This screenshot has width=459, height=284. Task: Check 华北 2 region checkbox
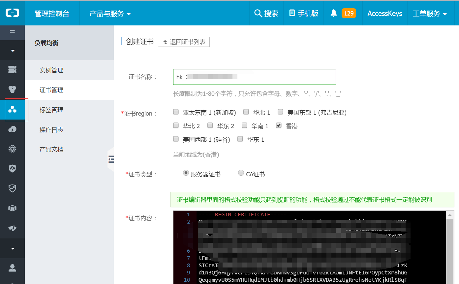[x=176, y=125]
